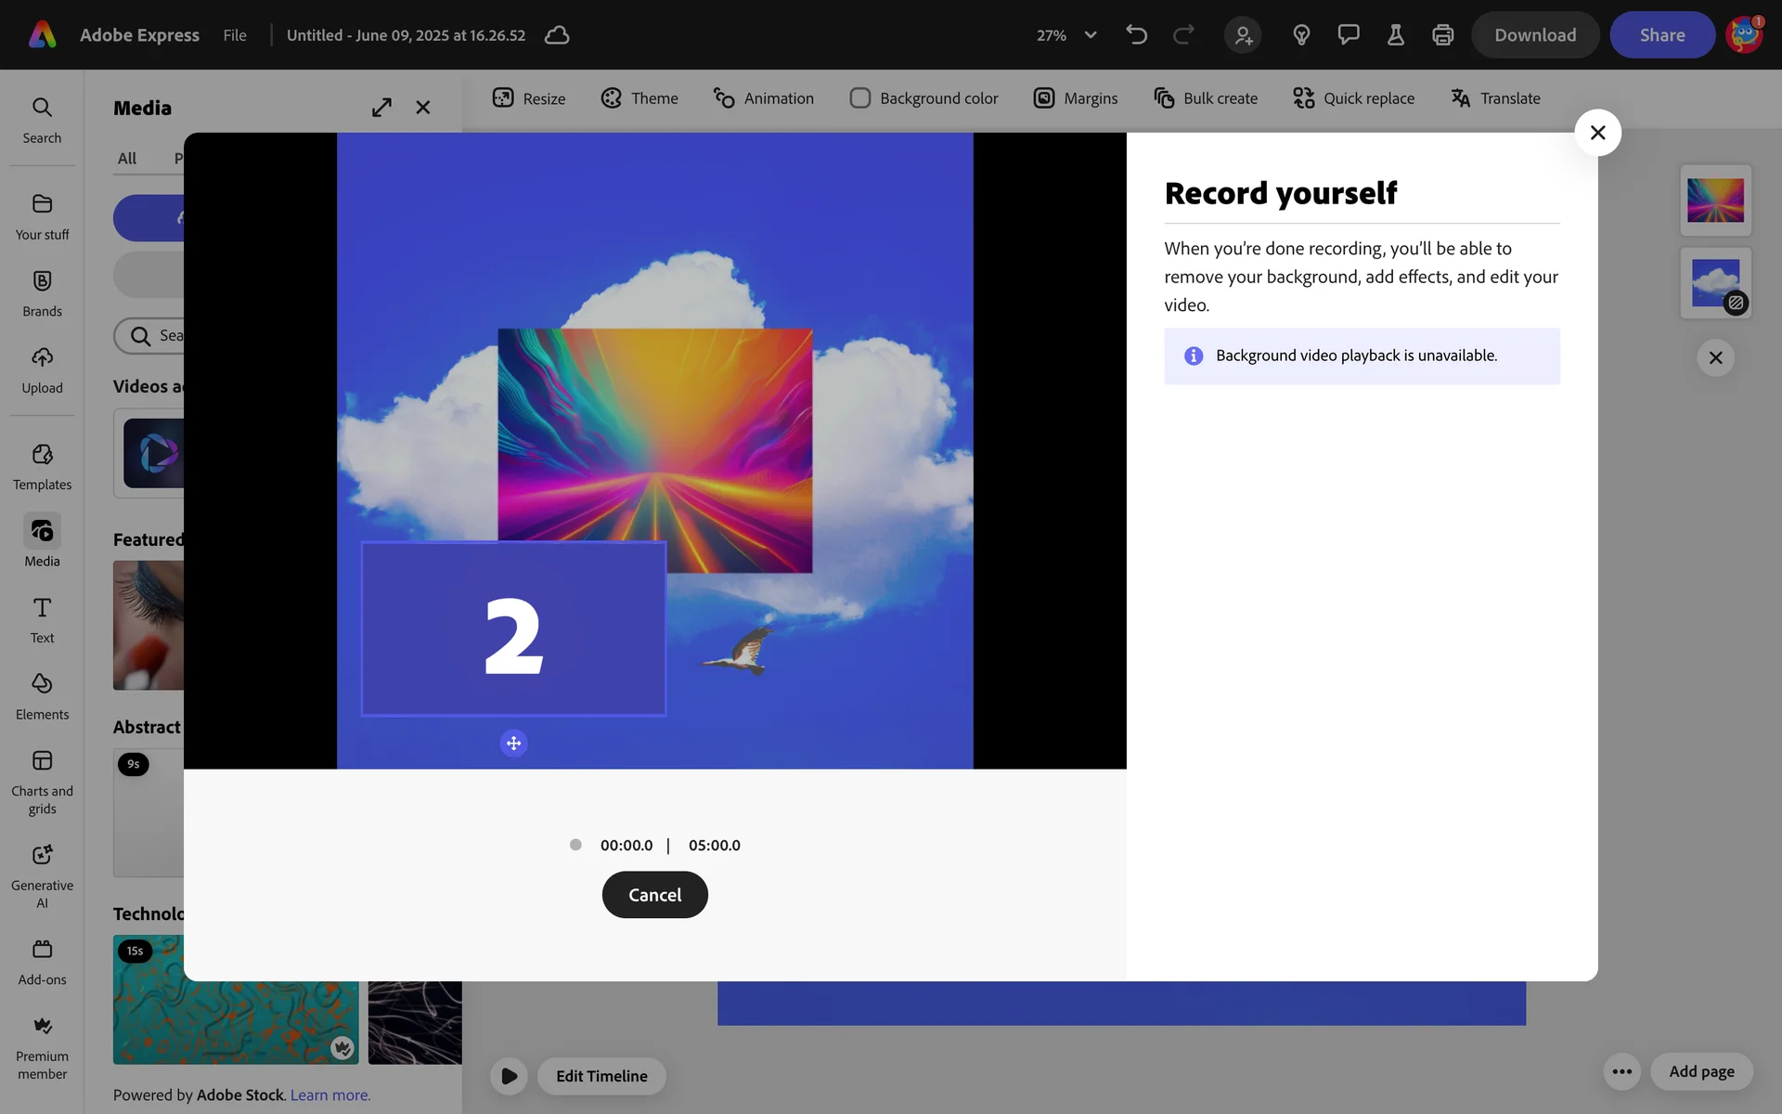Screen dimensions: 1782x1114
Task: Click the drag handle below webcam overlay
Action: pos(513,743)
